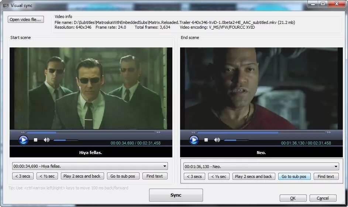Click the End scene time readout 00:01:36,130
Image resolution: width=348 pixels, height=207 pixels.
pos(293,143)
